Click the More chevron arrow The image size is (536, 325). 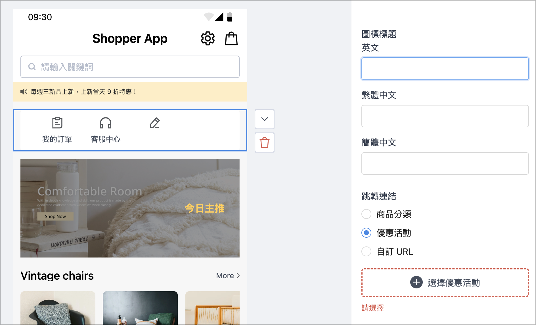(x=238, y=276)
